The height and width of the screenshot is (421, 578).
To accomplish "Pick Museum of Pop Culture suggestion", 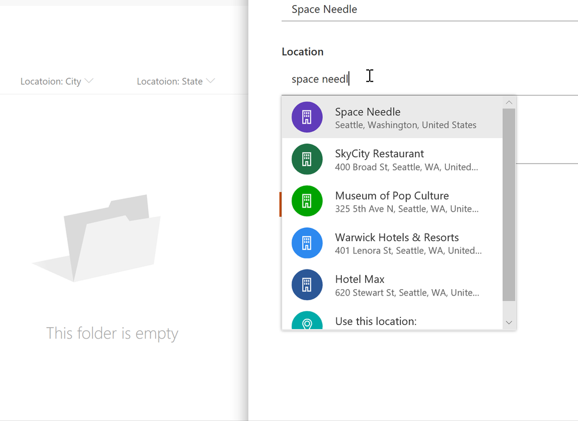I will 392,201.
